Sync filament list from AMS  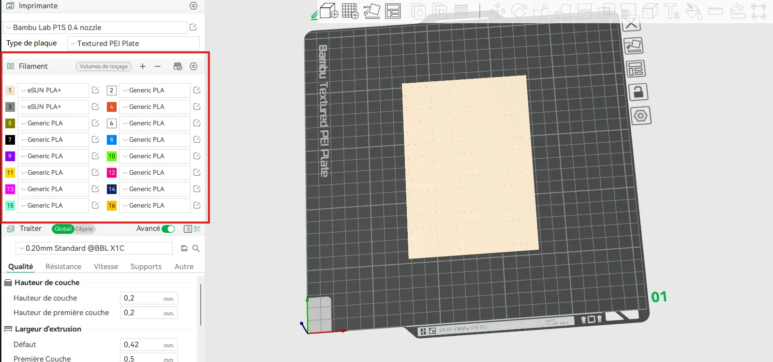[178, 66]
